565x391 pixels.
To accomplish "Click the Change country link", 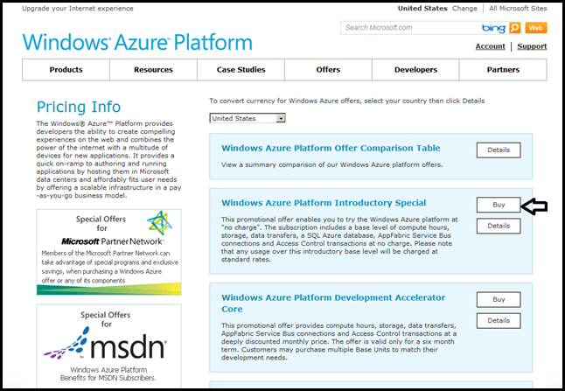I will tap(464, 8).
